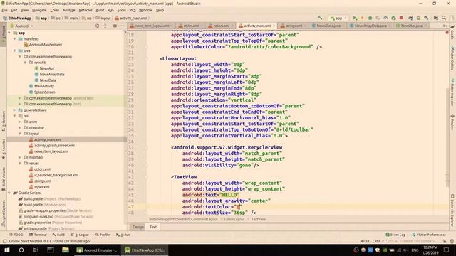Open the AVD Manager icon
456x256 pixels.
click(x=418, y=18)
